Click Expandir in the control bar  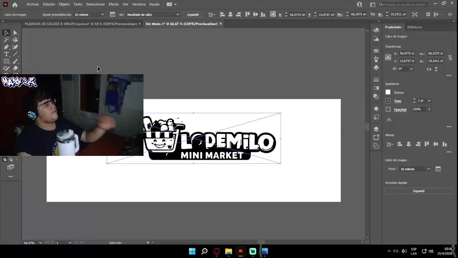coord(193,15)
